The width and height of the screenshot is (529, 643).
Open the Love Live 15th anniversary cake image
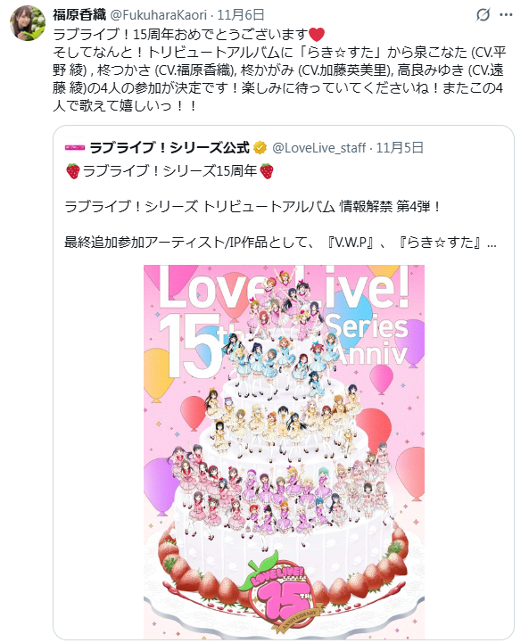coord(284,452)
